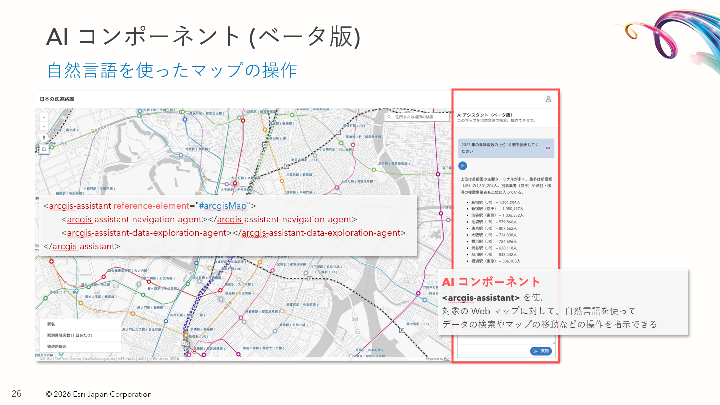
Task: Reset map orientation with the compass
Action: tap(44, 137)
